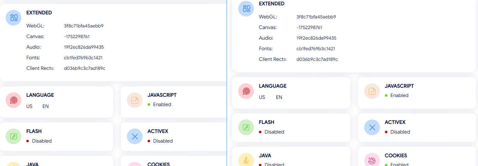Click the JAVA heading in right window

point(265,156)
